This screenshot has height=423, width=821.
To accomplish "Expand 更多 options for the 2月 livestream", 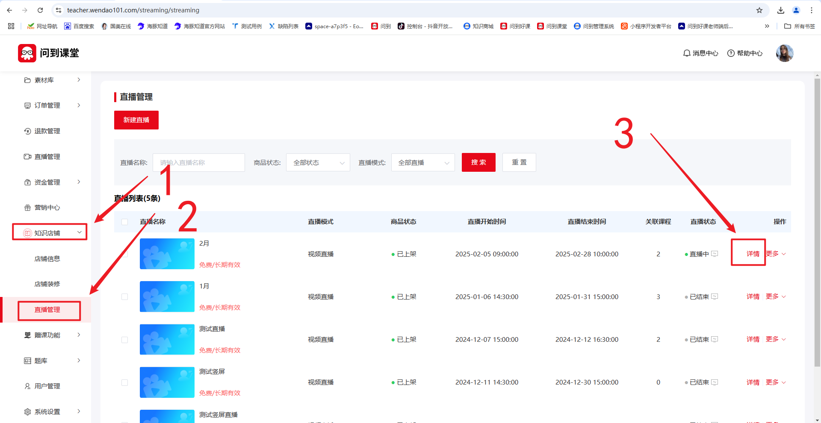I will 775,254.
